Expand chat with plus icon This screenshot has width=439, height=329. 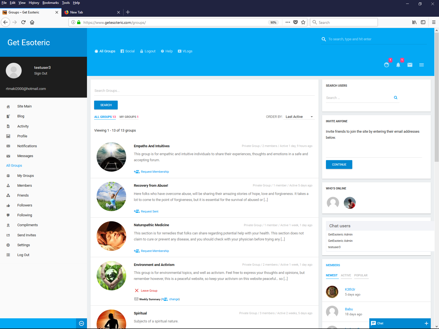(426, 323)
